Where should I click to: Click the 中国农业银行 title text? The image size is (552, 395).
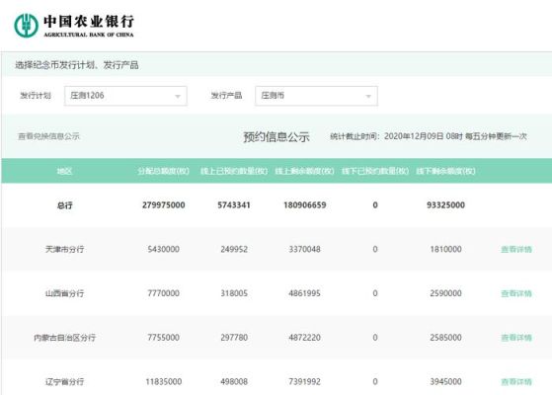point(89,21)
